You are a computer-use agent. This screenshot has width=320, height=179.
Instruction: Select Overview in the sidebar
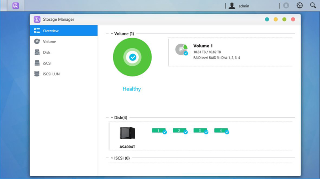64,31
